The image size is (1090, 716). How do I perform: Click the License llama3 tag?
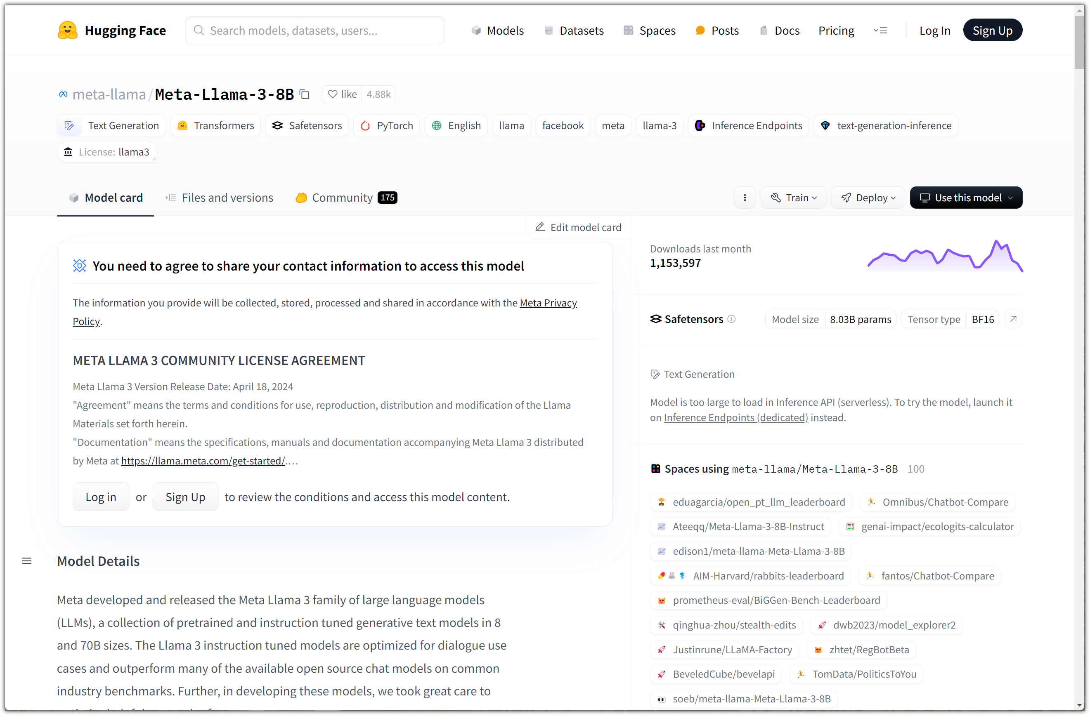107,152
